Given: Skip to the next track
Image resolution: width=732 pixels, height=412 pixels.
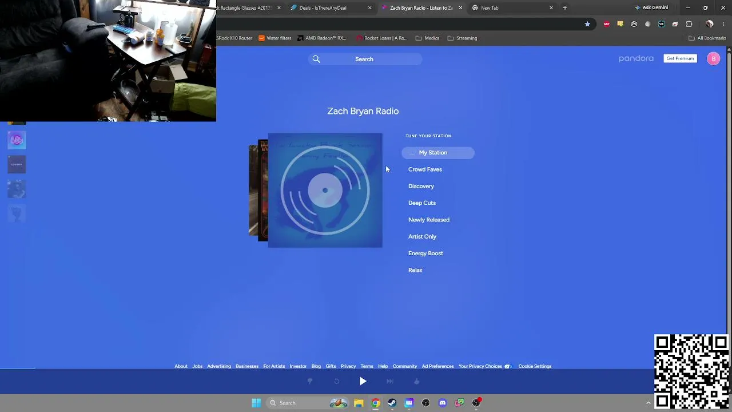Looking at the screenshot, I should (389, 381).
